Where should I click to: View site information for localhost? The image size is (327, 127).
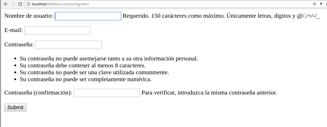point(28,4)
